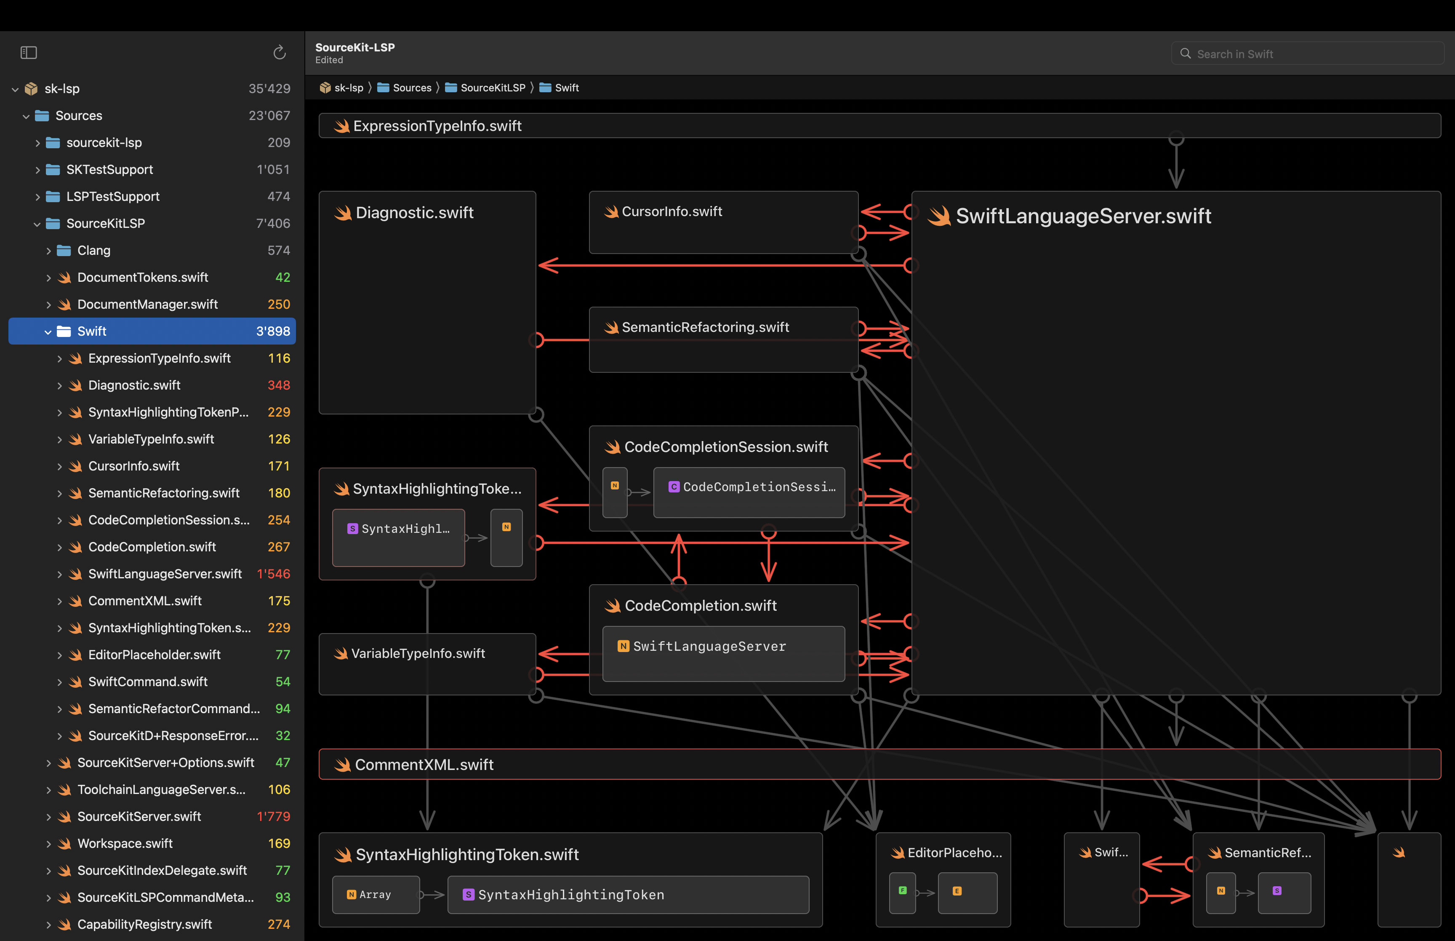Expand DocumentManager.swift in the sidebar
1455x941 pixels.
pyautogui.click(x=48, y=305)
